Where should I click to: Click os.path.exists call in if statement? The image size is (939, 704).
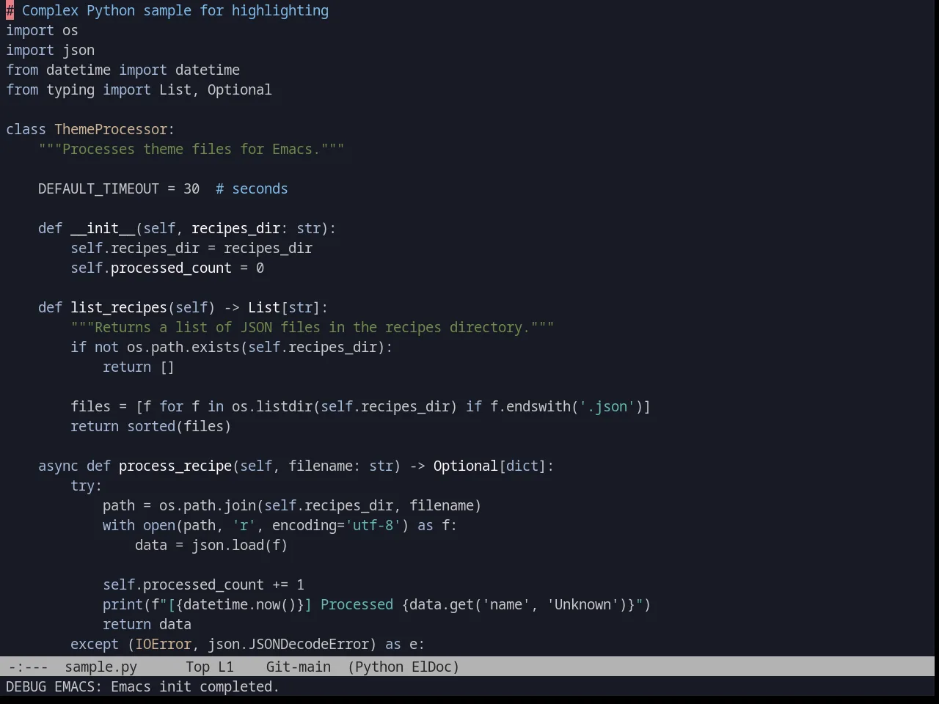coord(183,347)
